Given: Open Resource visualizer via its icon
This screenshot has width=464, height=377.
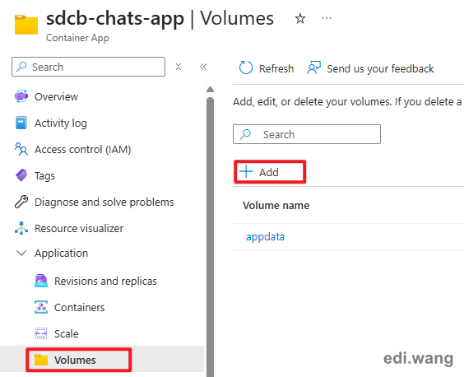Looking at the screenshot, I should [21, 228].
